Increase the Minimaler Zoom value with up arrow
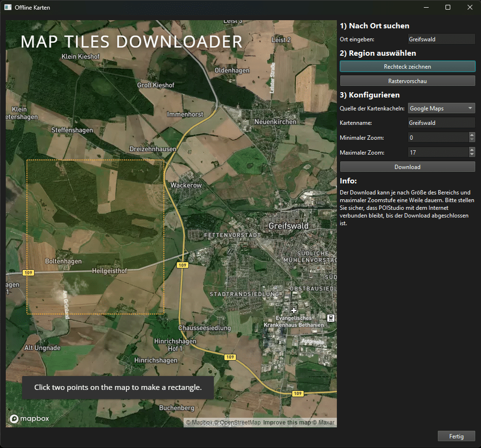Image resolution: width=481 pixels, height=448 pixels. point(471,135)
